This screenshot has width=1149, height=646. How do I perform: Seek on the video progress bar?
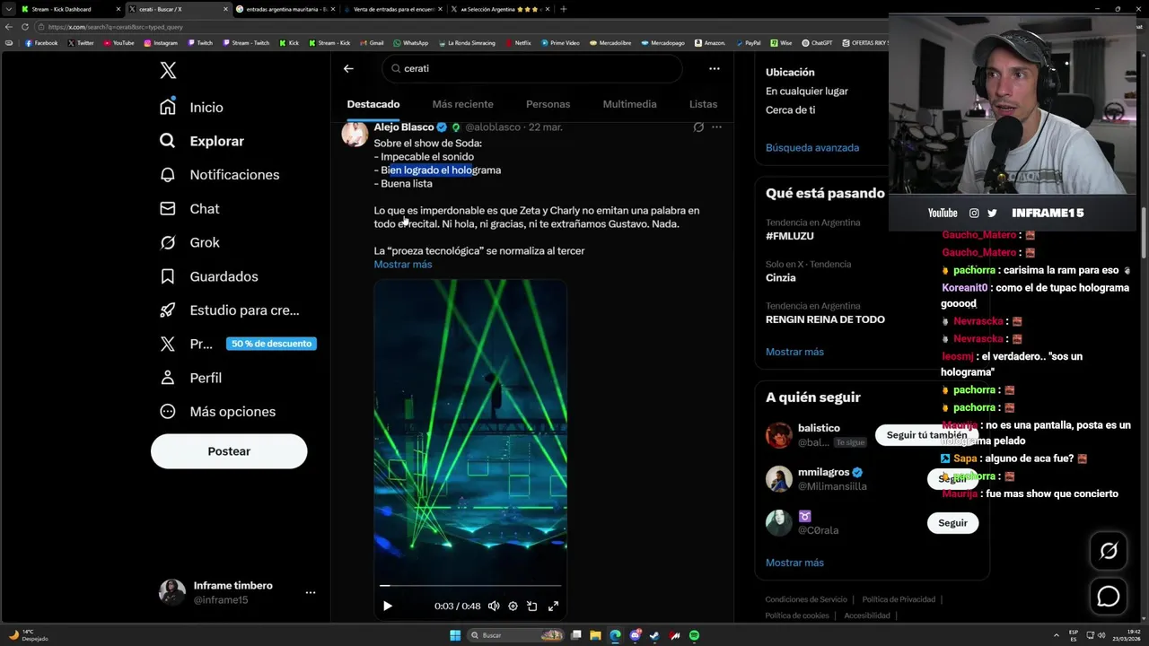click(x=470, y=586)
